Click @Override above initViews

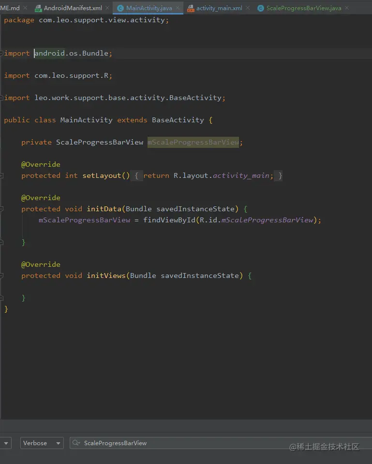(41, 264)
